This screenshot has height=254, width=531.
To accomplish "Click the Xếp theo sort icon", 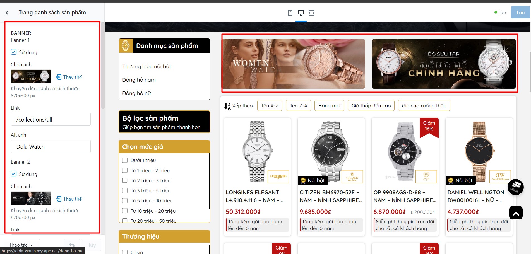I will coord(227,106).
